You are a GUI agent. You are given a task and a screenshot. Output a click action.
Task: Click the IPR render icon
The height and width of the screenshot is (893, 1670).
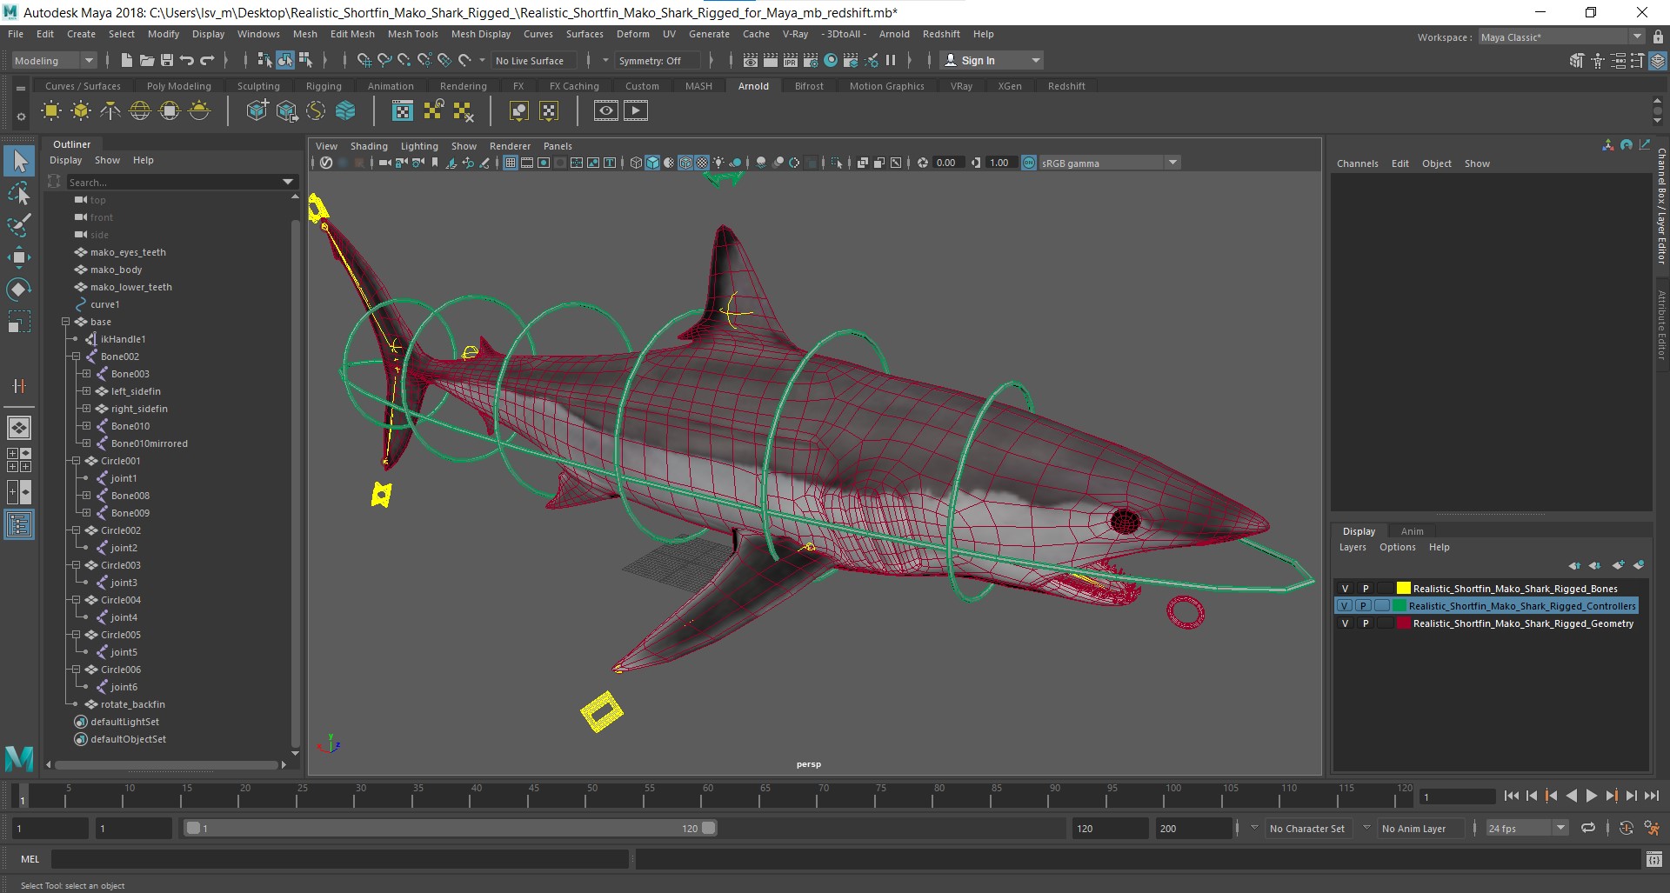790,60
